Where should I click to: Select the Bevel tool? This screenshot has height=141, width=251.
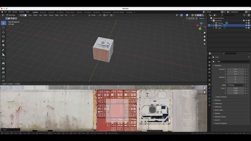tap(4, 73)
